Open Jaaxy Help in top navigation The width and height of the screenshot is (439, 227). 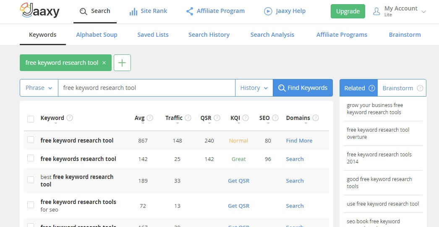285,11
